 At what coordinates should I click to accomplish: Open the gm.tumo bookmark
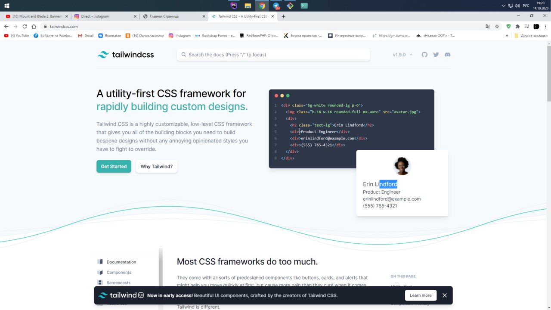tap(391, 36)
